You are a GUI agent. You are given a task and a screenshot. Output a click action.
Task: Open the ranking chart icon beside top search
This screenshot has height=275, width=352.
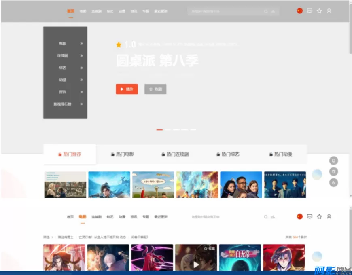273,11
